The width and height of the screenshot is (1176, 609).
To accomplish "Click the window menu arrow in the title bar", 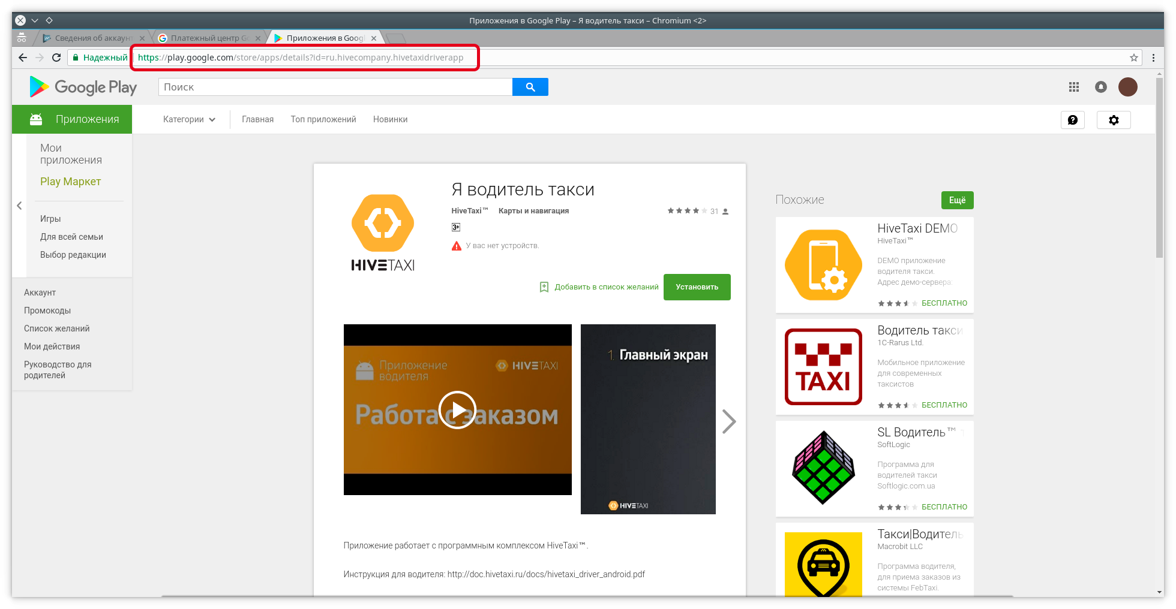I will (35, 20).
